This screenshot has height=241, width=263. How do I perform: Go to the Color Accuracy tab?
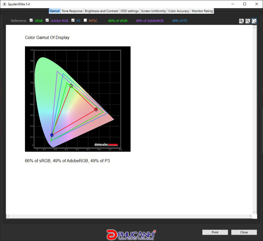pyautogui.click(x=179, y=11)
